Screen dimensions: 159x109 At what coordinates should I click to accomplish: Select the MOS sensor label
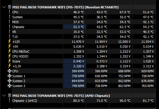coord(15,22)
